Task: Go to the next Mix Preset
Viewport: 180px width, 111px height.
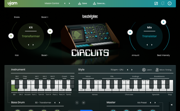Action: tap(155, 103)
